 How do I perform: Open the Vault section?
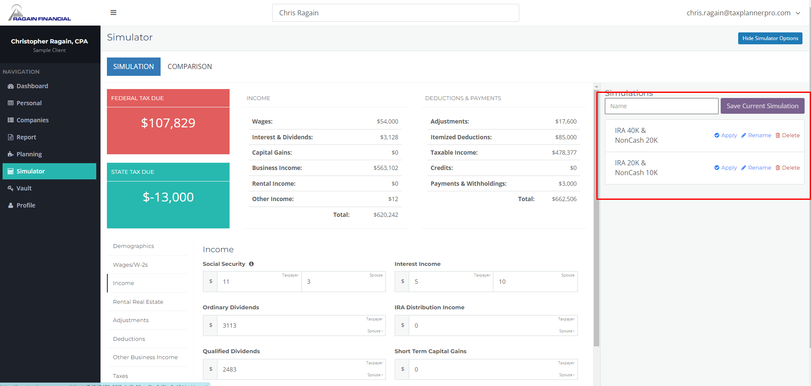point(24,188)
